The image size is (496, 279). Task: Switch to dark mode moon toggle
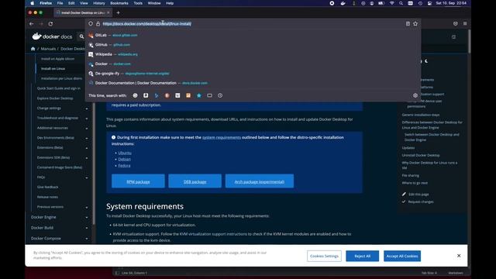click(426, 61)
